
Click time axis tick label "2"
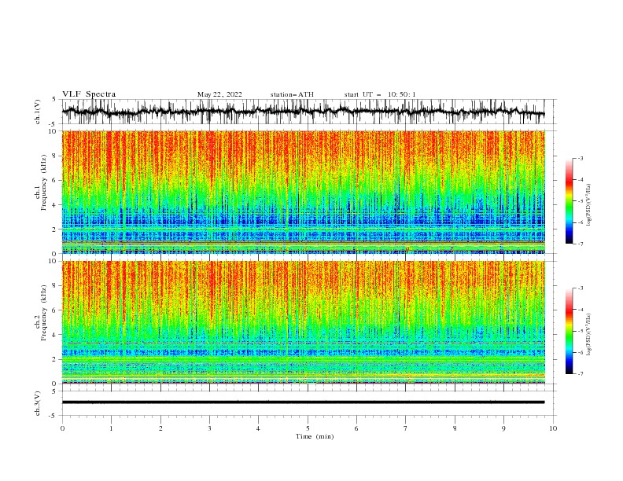(160, 428)
